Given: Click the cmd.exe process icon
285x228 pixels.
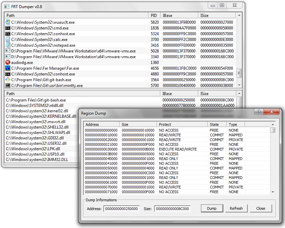Looking at the screenshot, I should 8,28.
